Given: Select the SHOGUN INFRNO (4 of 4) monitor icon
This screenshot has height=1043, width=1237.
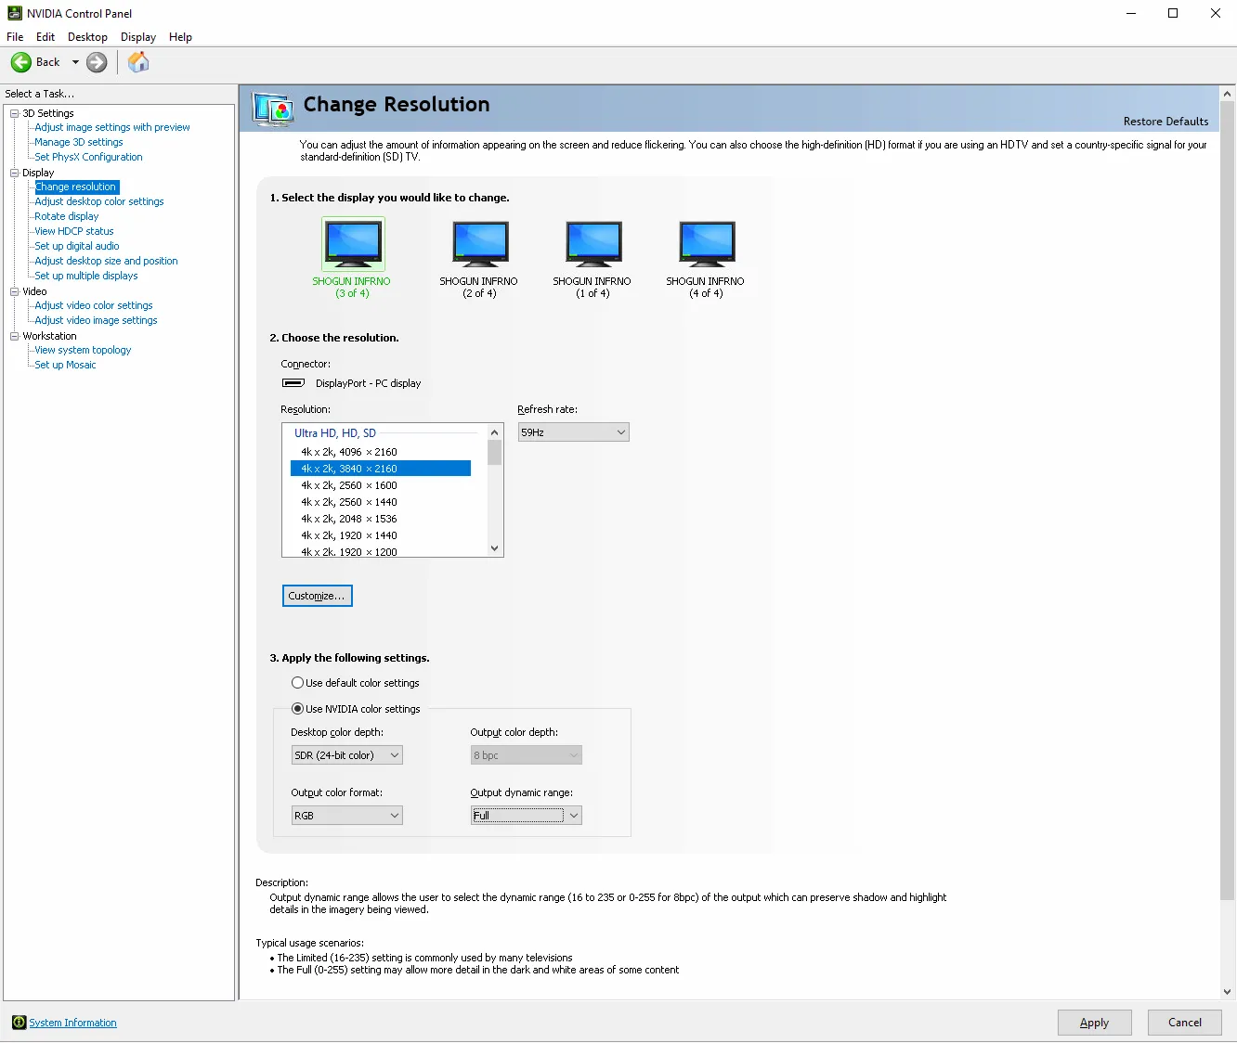Looking at the screenshot, I should coord(707,243).
